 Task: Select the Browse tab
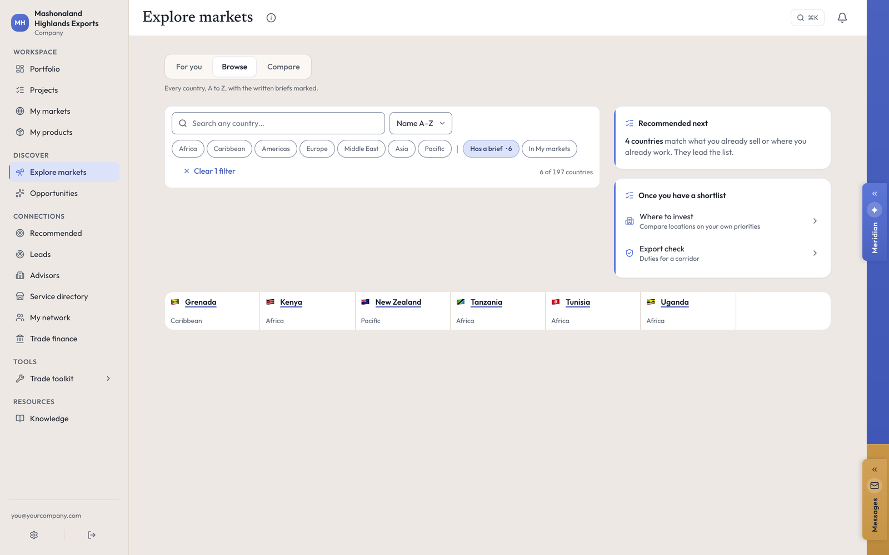tap(234, 67)
